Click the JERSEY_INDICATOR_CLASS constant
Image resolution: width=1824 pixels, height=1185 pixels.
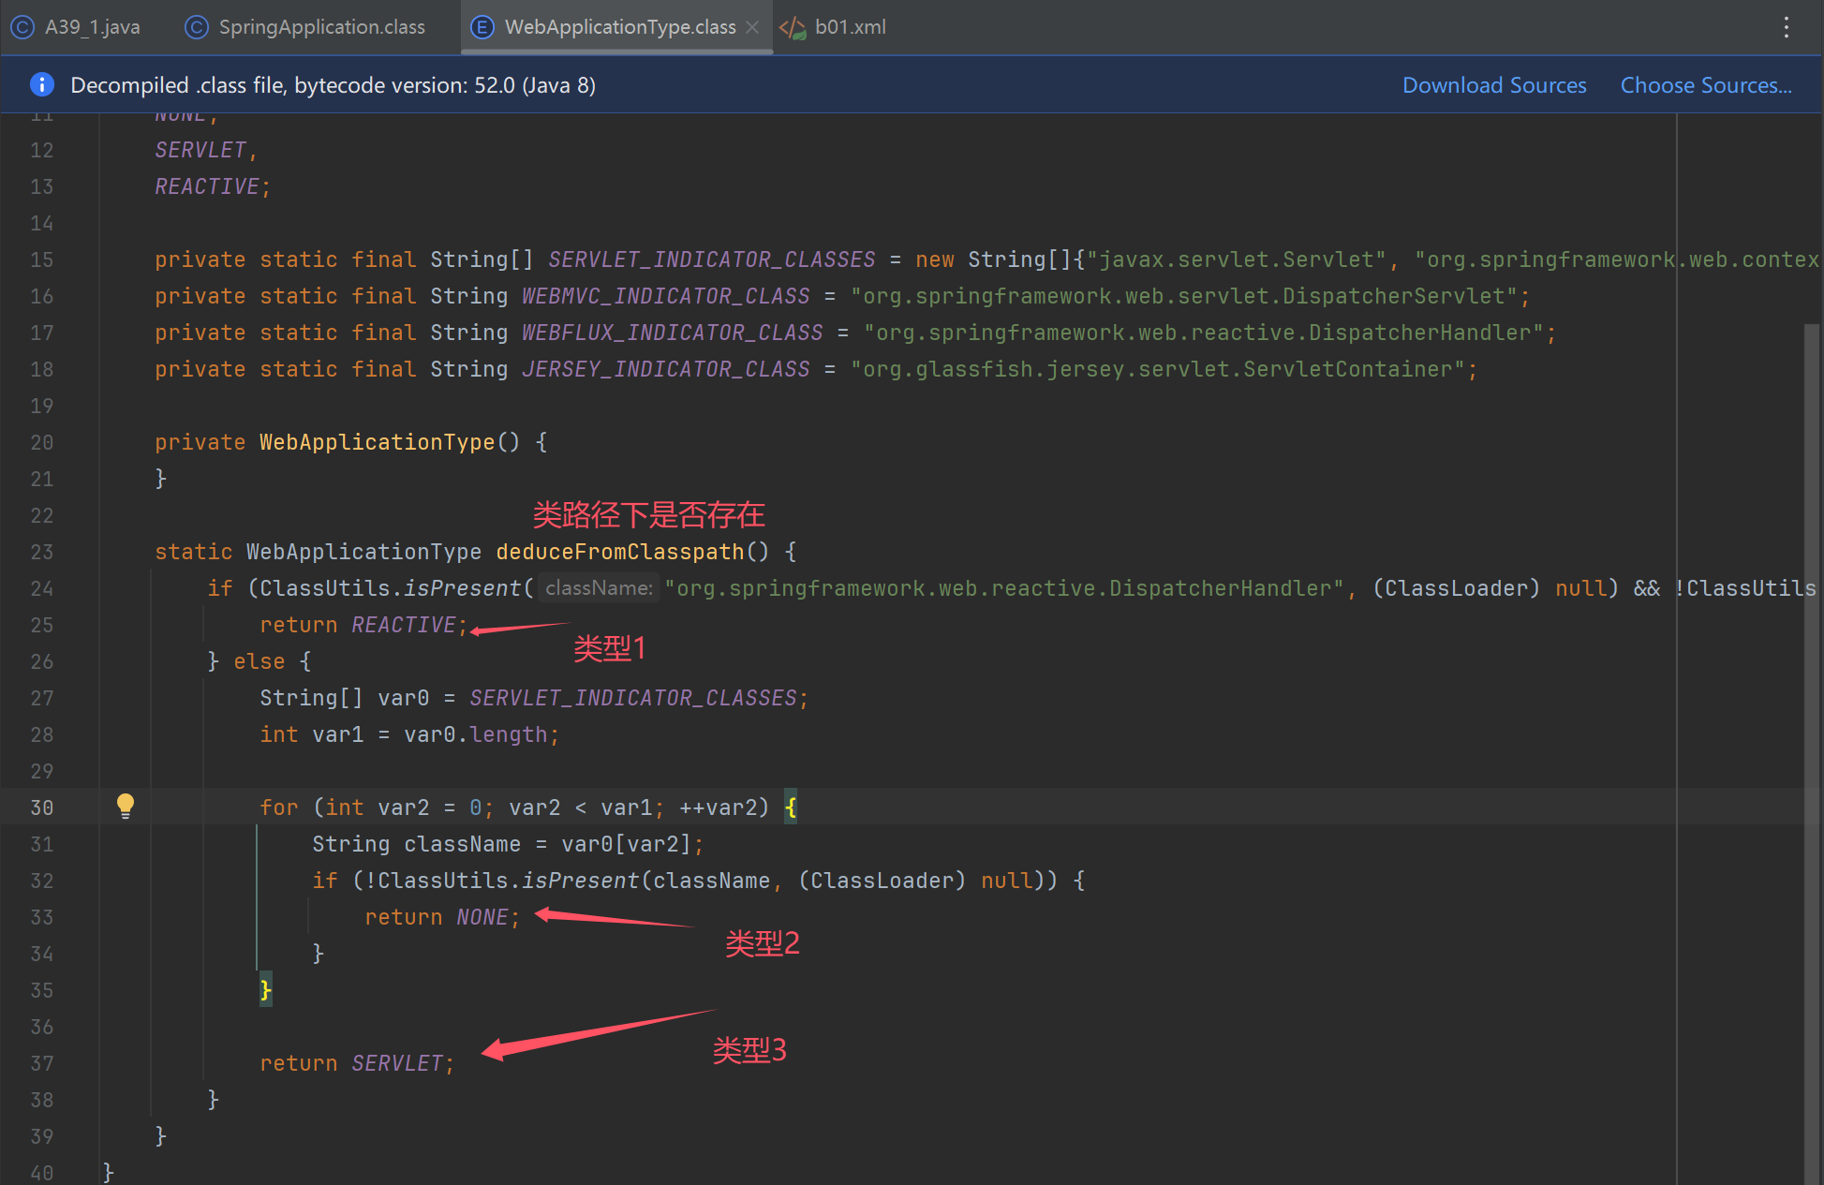[665, 369]
